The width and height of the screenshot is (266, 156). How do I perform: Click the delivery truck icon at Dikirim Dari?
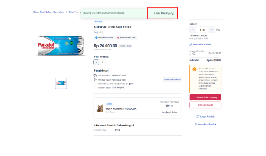pos(95,75)
